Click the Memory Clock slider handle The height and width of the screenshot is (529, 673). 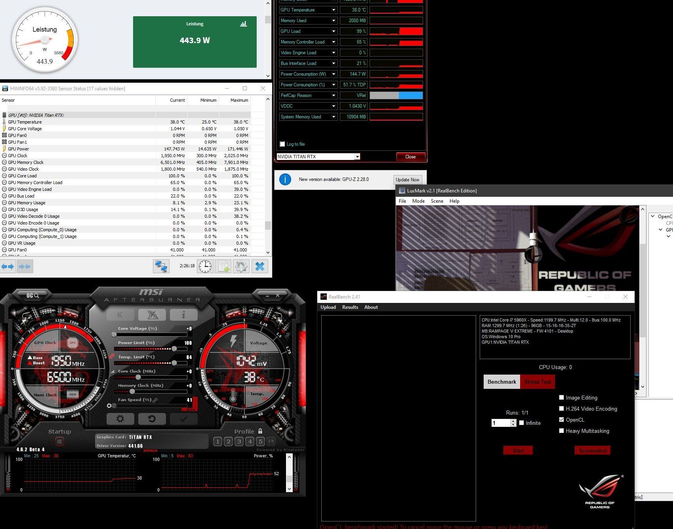pyautogui.click(x=132, y=391)
